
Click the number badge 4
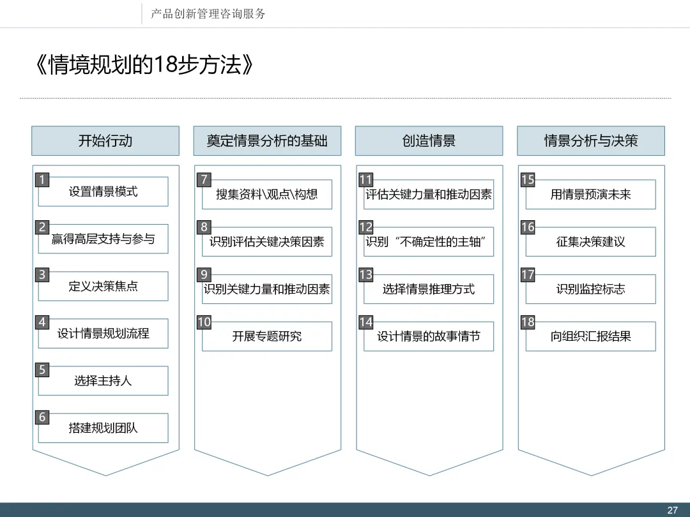[x=42, y=322]
